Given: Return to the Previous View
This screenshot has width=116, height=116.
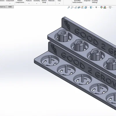Looking at the screenshot, I should pos(76,7).
